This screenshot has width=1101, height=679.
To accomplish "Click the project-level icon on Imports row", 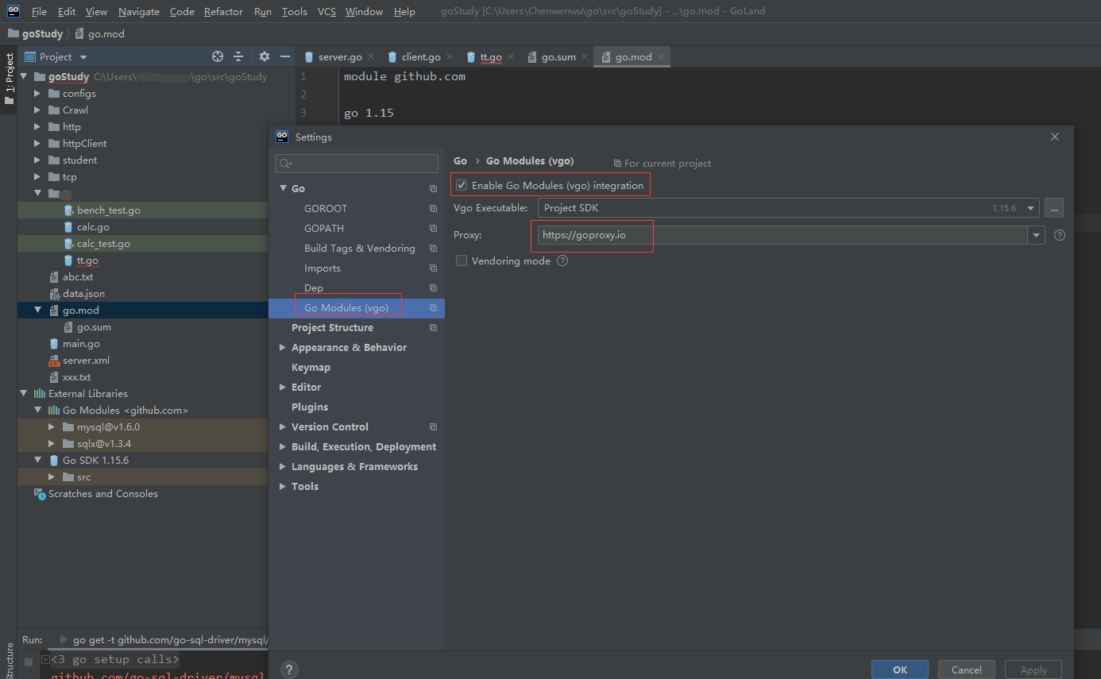I will tap(433, 268).
